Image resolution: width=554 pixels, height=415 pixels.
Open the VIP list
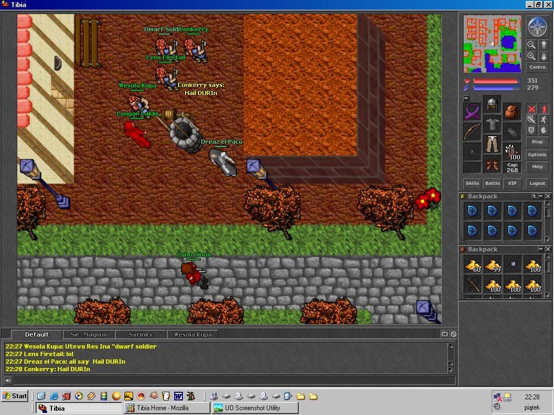(x=512, y=183)
